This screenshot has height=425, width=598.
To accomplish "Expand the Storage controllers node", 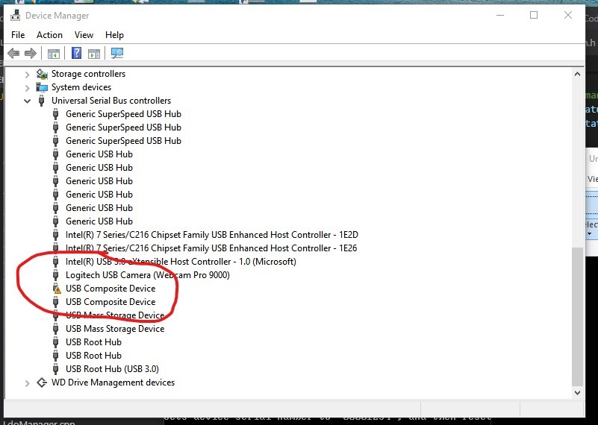I will click(27, 75).
